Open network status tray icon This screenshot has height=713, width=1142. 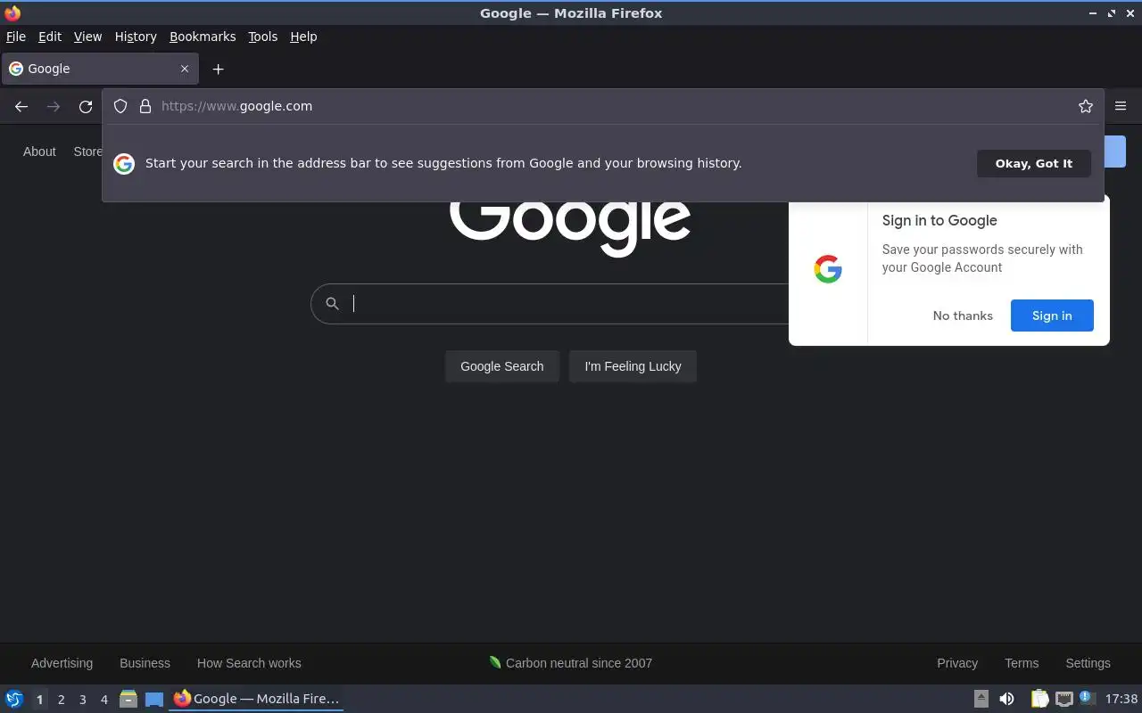click(1063, 699)
